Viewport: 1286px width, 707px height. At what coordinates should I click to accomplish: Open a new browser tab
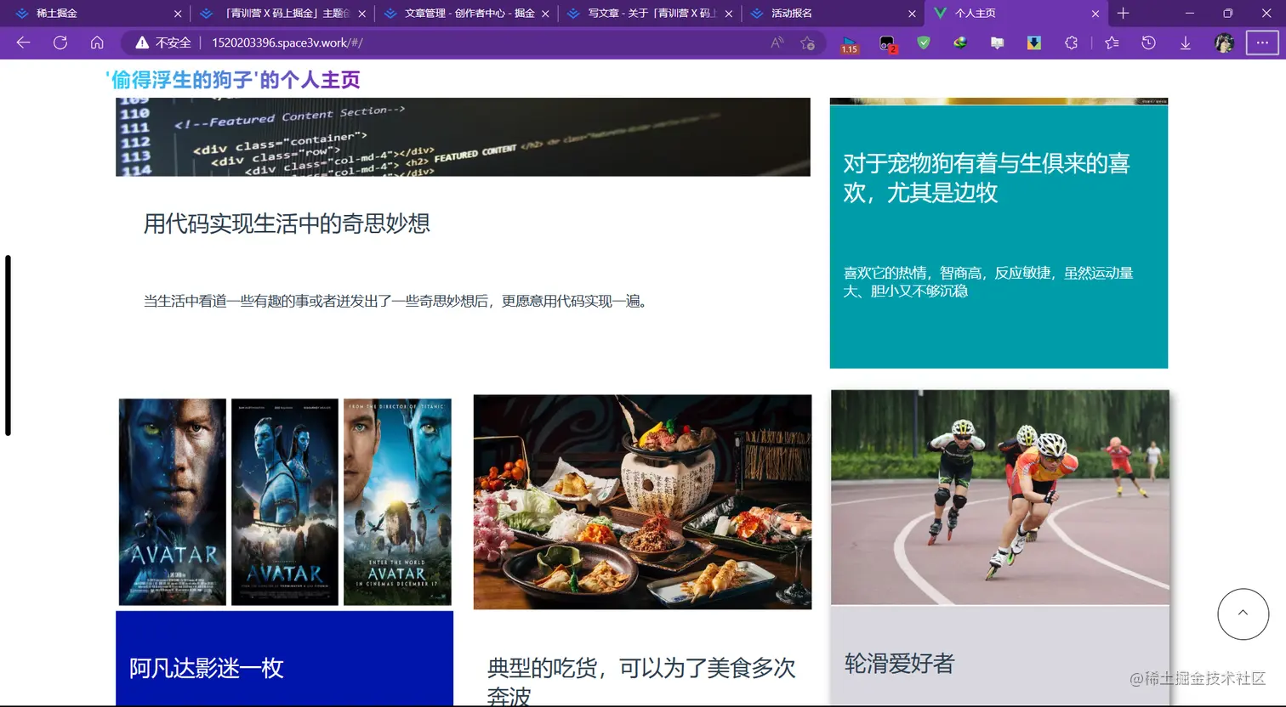[1123, 13]
